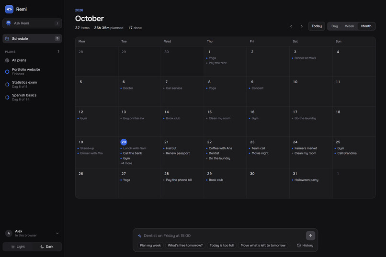The width and height of the screenshot is (386, 257).
Task: Click the Schedule calendar icon
Action: [x=7, y=38]
